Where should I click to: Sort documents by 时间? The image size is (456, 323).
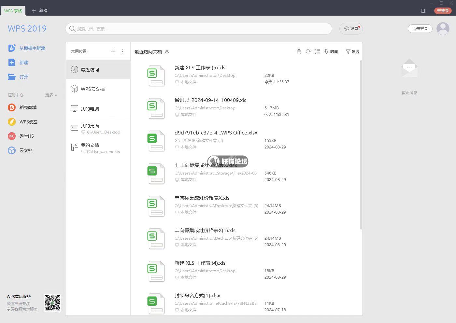pyautogui.click(x=331, y=51)
